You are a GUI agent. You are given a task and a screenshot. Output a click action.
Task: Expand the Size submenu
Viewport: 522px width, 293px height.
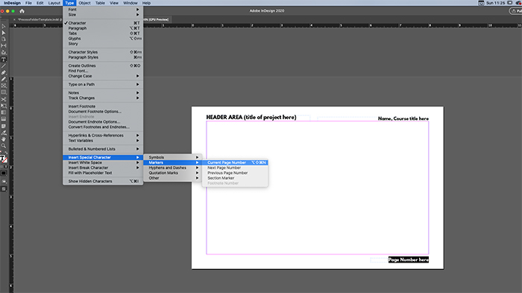(x=103, y=15)
